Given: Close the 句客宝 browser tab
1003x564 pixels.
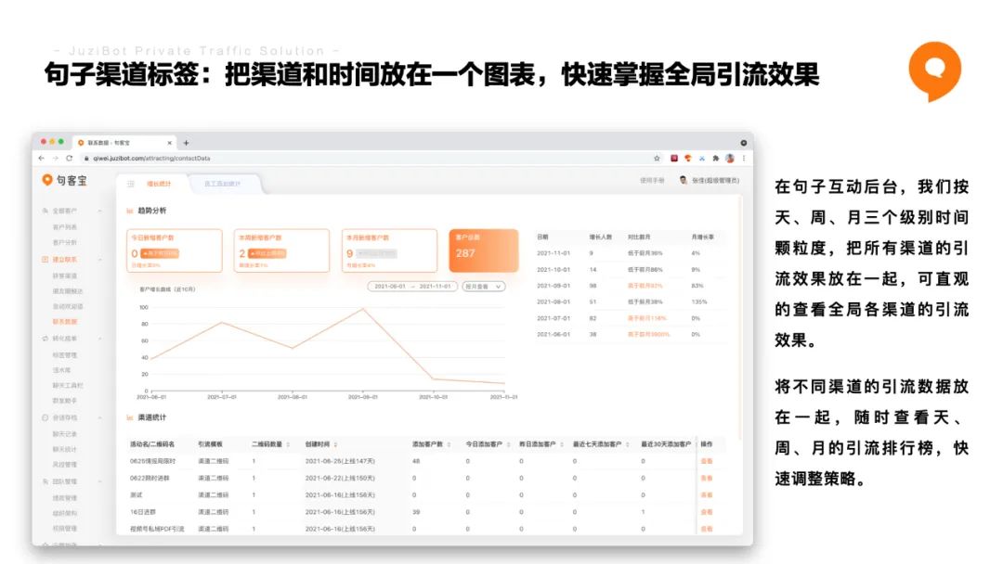Looking at the screenshot, I should coord(170,143).
